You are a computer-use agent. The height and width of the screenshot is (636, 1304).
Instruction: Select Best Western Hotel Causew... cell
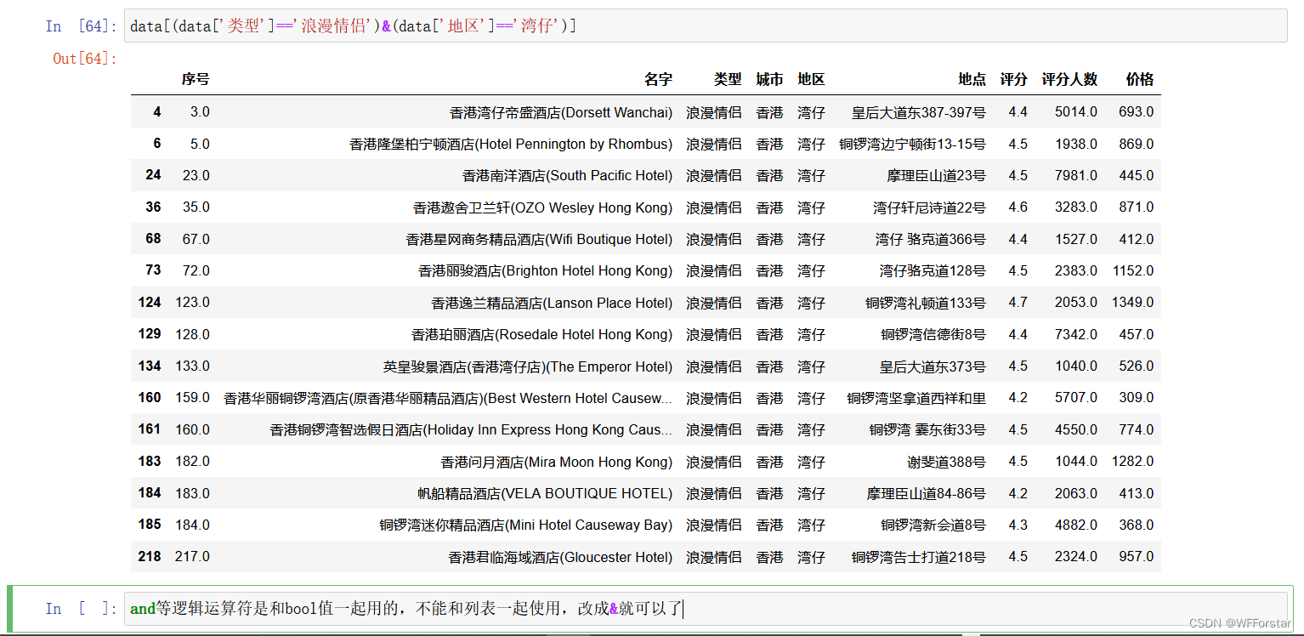[x=448, y=398]
